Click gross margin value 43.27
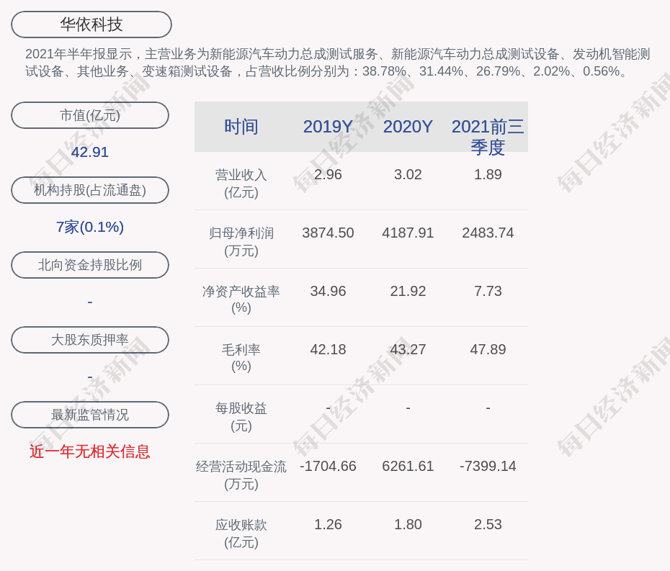Screen dimensions: 670x571 click(x=408, y=349)
